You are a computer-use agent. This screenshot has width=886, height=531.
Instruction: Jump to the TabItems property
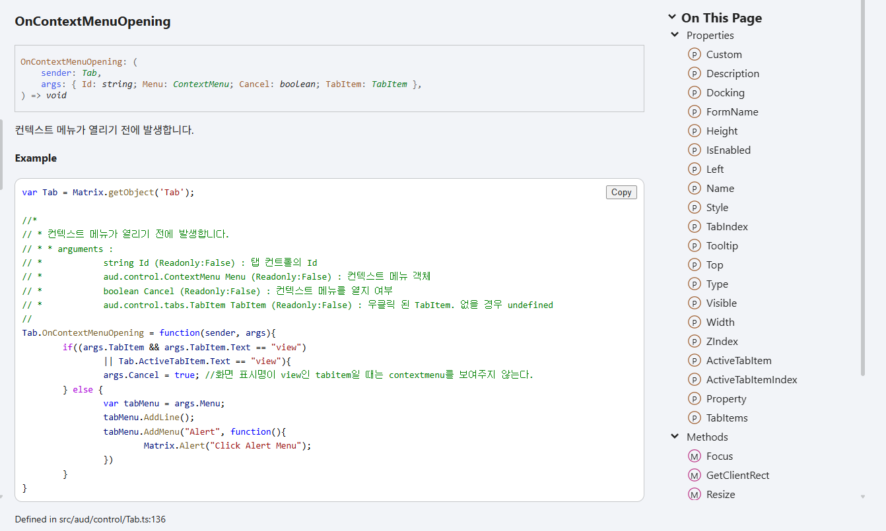point(726,418)
